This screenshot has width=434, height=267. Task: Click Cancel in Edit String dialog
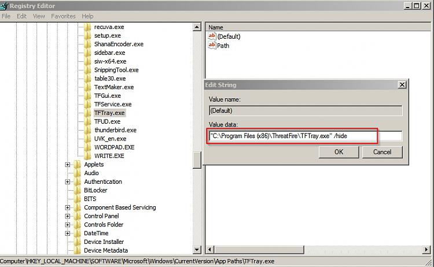tap(382, 152)
